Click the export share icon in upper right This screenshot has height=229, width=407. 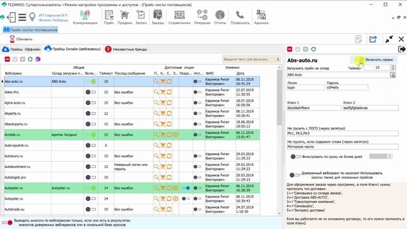point(373,39)
